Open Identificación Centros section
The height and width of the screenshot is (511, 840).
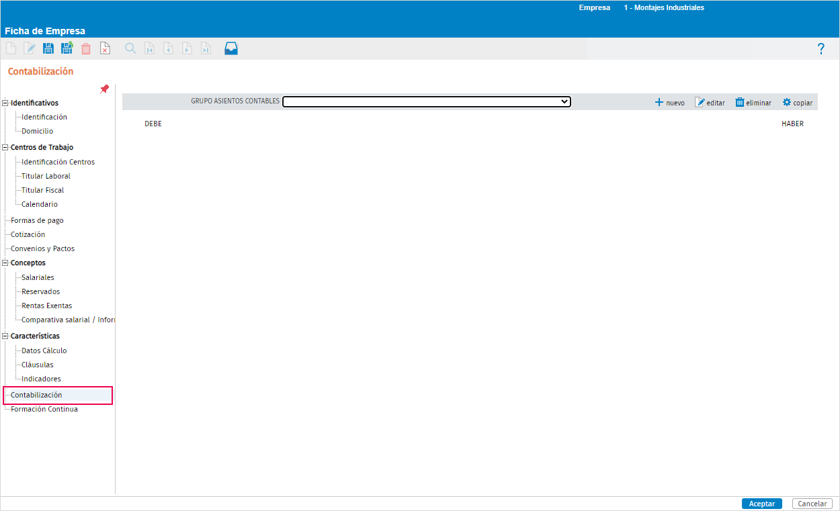[58, 162]
